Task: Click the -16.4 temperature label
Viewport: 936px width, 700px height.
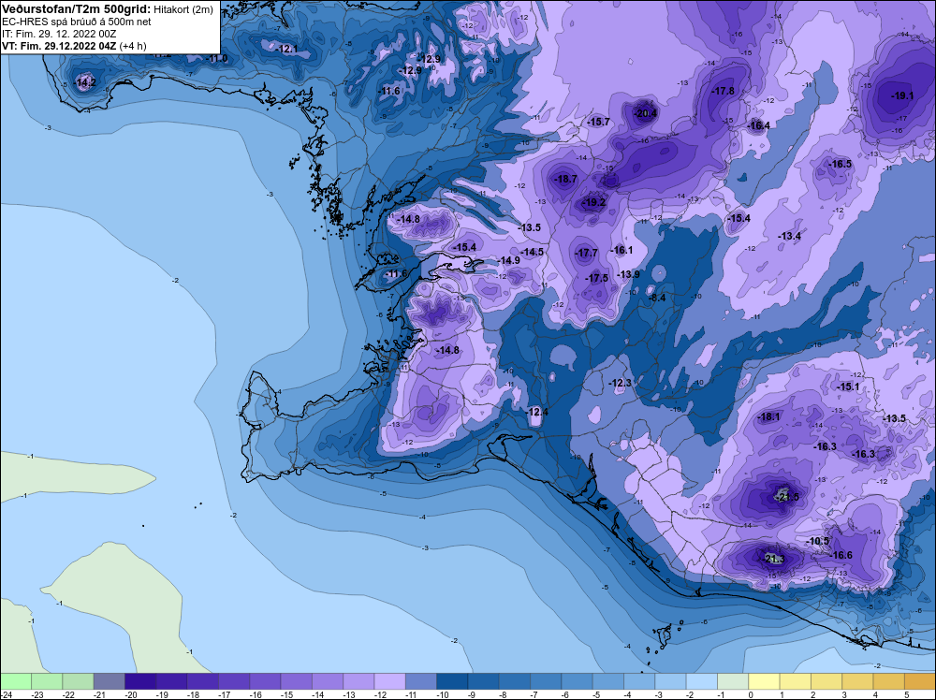Action: 758,125
